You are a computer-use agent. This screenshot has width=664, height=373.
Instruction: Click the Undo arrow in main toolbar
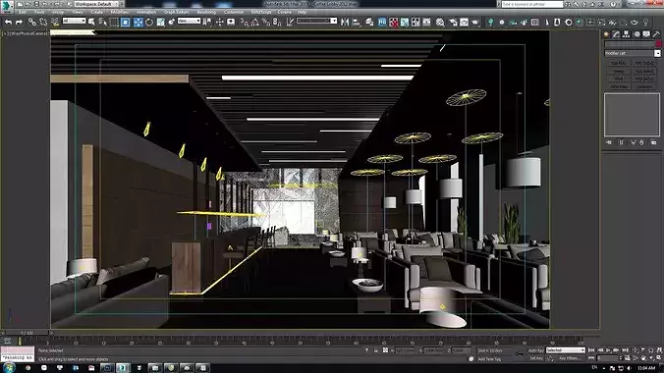[x=8, y=22]
